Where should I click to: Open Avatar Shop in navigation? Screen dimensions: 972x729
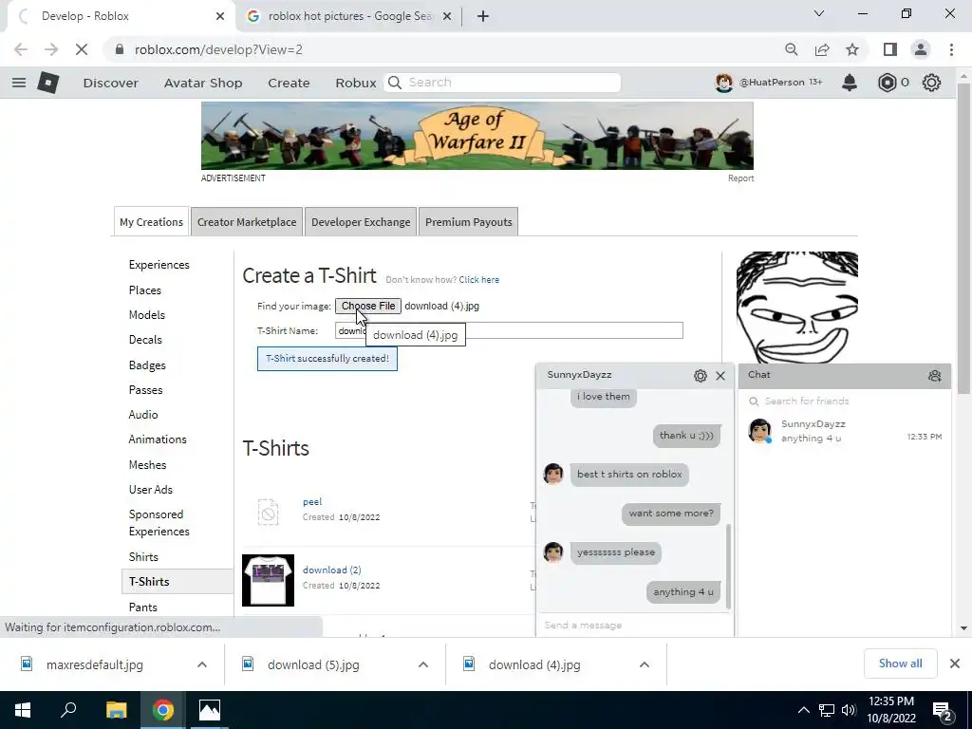[203, 84]
